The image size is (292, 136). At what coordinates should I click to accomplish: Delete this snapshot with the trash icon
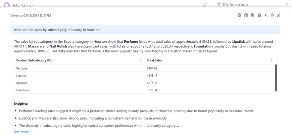point(272,15)
